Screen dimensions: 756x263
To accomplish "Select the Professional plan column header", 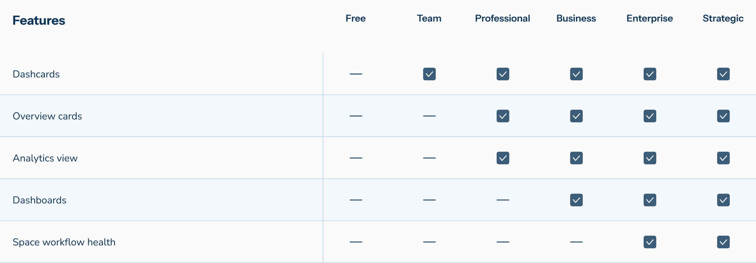I will coord(502,18).
